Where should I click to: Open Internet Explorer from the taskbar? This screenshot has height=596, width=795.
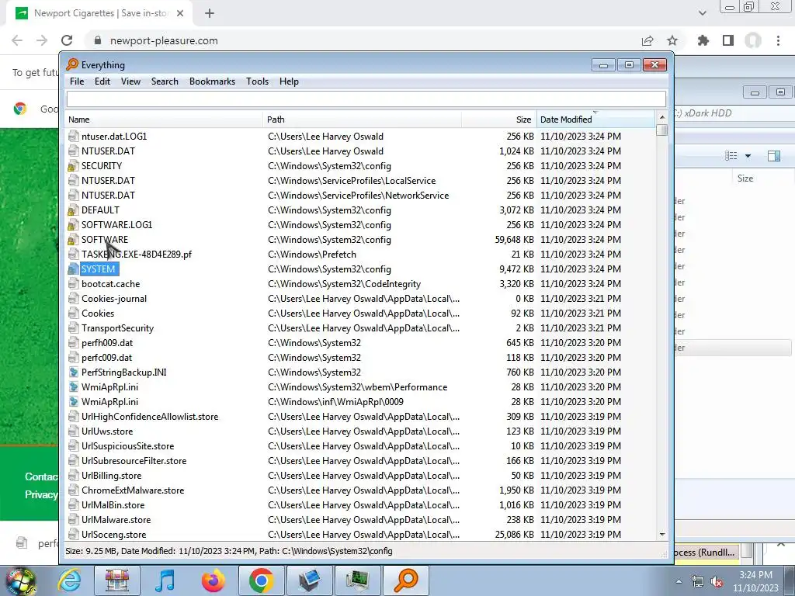pyautogui.click(x=69, y=580)
